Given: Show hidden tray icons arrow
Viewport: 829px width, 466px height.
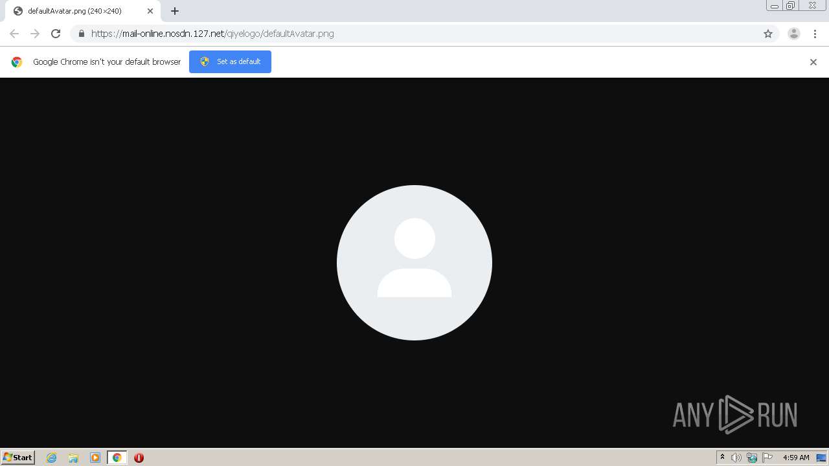Looking at the screenshot, I should 722,458.
